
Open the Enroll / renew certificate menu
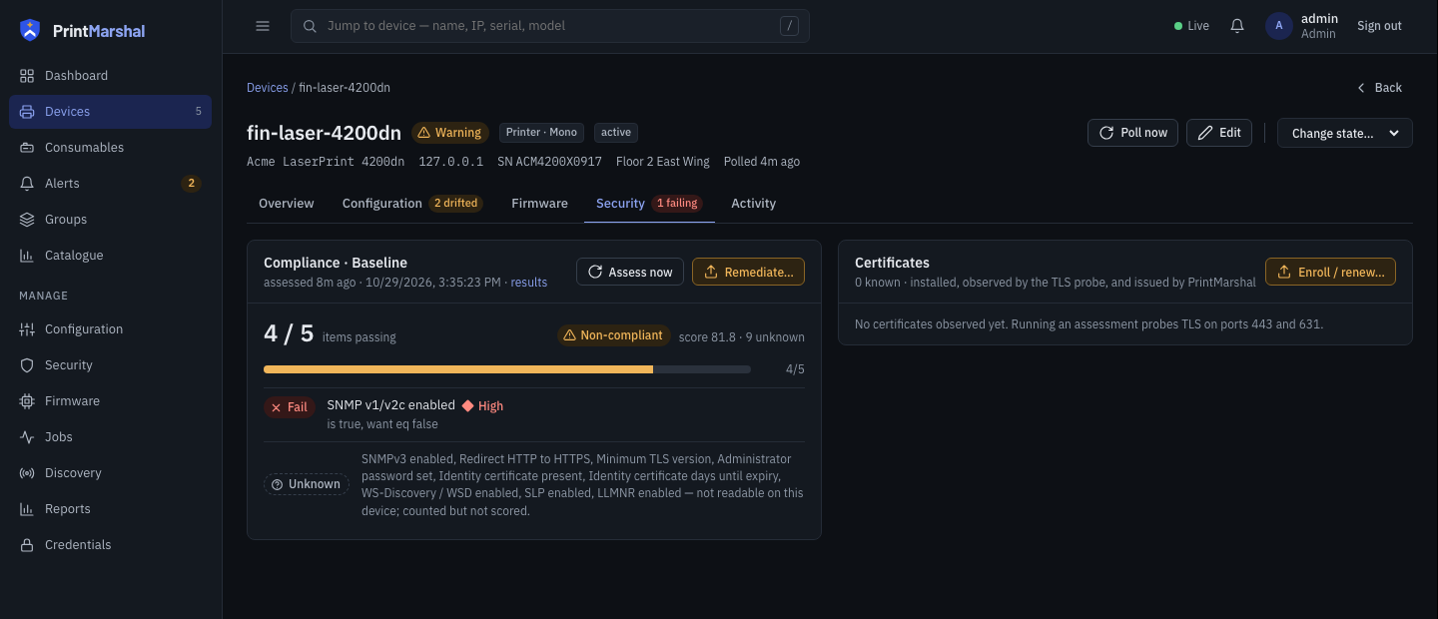coord(1330,272)
